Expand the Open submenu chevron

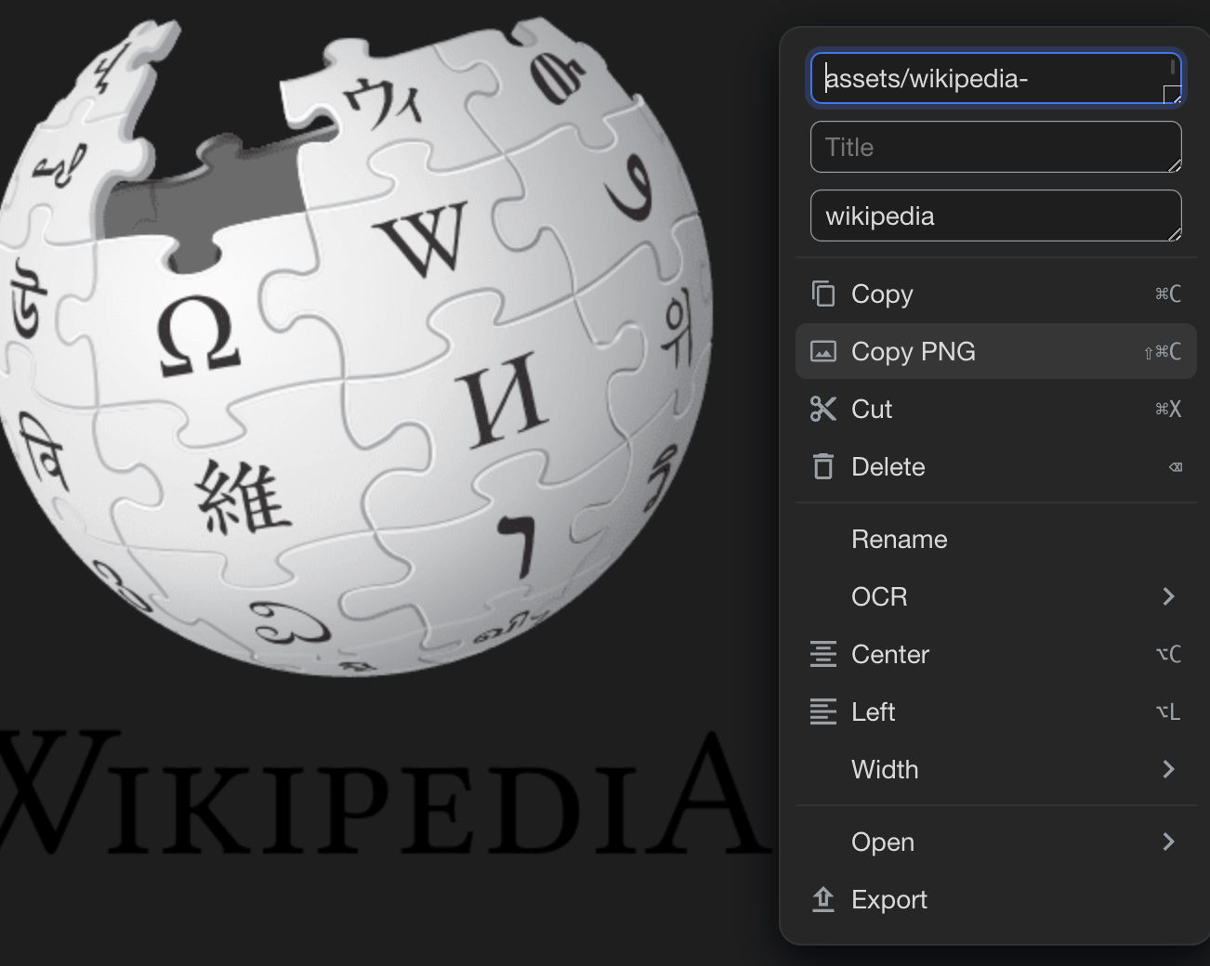point(1169,842)
